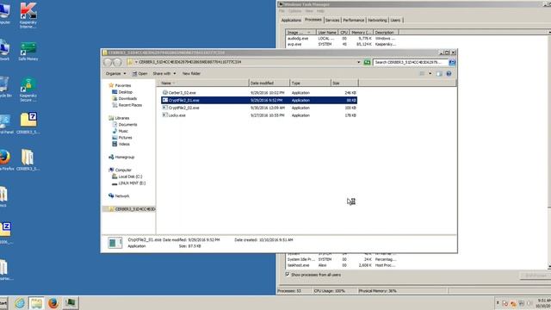Open Windows Explorer from the taskbar
The width and height of the screenshot is (551, 310).
tap(36, 303)
